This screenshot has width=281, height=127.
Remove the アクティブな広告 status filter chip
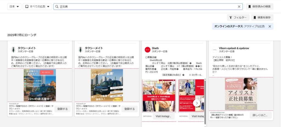coord(270,26)
